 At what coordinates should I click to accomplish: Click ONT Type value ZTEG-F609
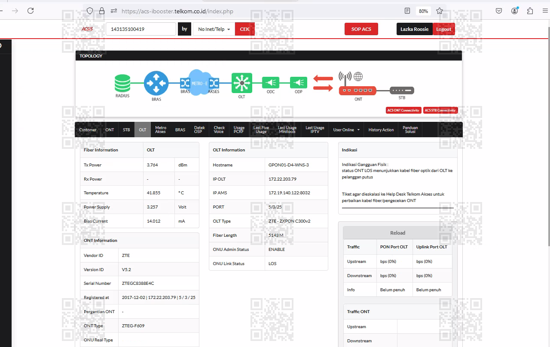[x=133, y=326]
